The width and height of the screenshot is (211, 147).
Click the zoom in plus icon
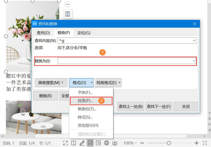(x=197, y=143)
